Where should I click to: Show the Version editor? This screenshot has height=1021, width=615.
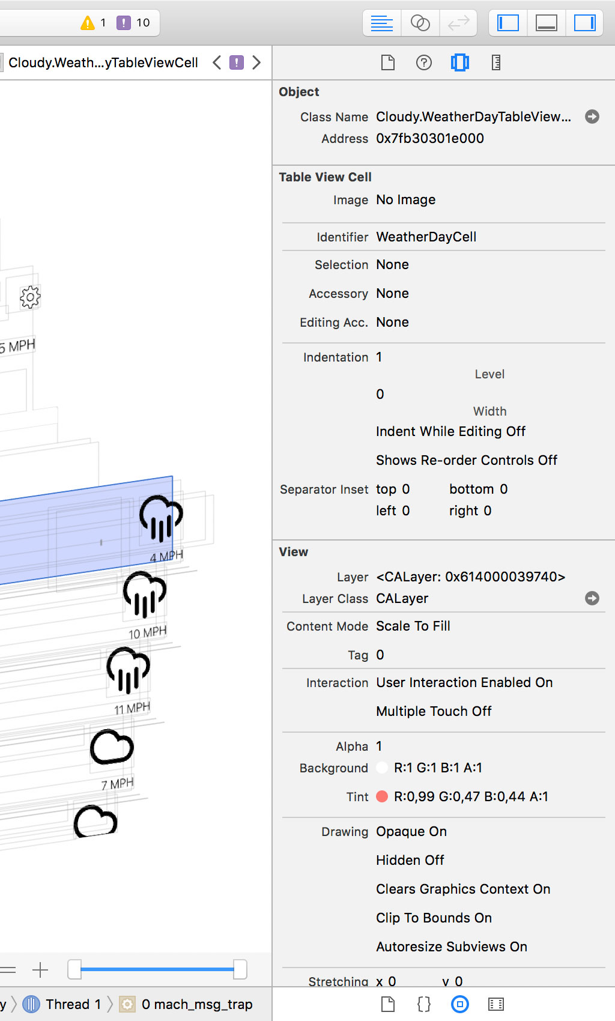(458, 23)
